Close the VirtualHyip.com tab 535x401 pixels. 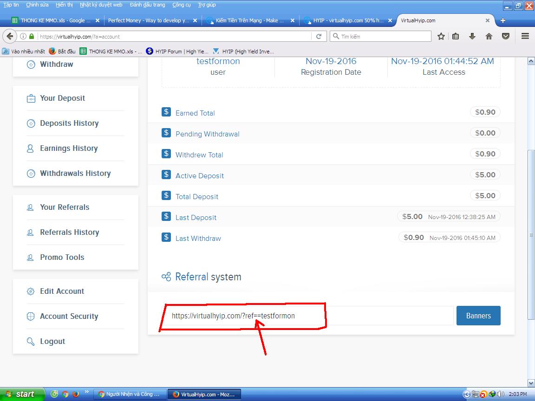pos(488,20)
